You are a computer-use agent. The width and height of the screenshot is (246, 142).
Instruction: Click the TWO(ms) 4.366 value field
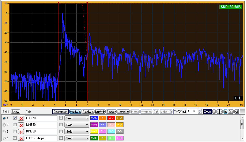[x=192, y=111]
